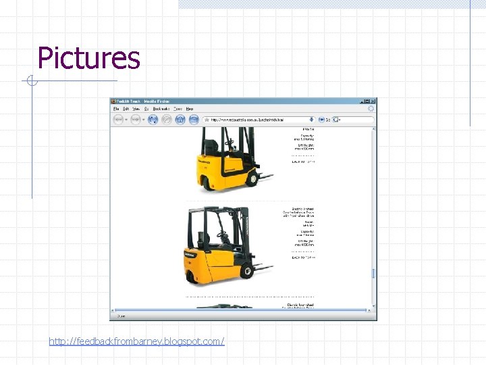
Task: Click the Firefox Forward button
Action: click(x=136, y=120)
